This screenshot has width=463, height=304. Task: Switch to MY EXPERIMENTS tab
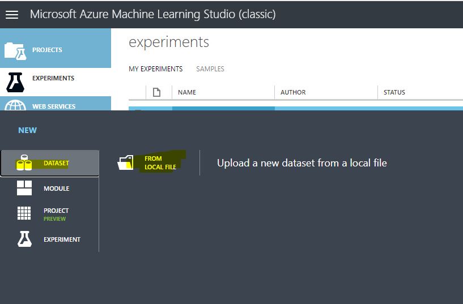point(156,69)
